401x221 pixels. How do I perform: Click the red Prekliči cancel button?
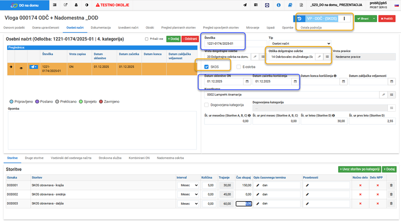click(x=387, y=19)
